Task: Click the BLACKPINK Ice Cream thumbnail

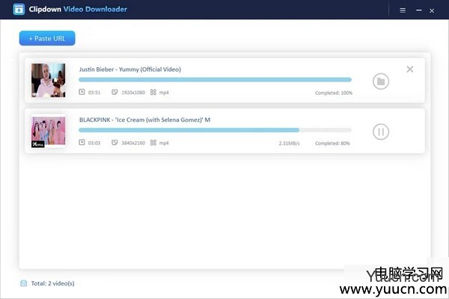Action: pyautogui.click(x=49, y=131)
